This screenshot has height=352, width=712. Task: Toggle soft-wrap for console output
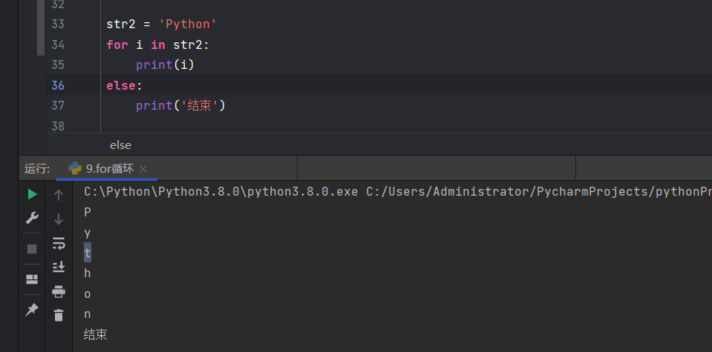point(59,243)
